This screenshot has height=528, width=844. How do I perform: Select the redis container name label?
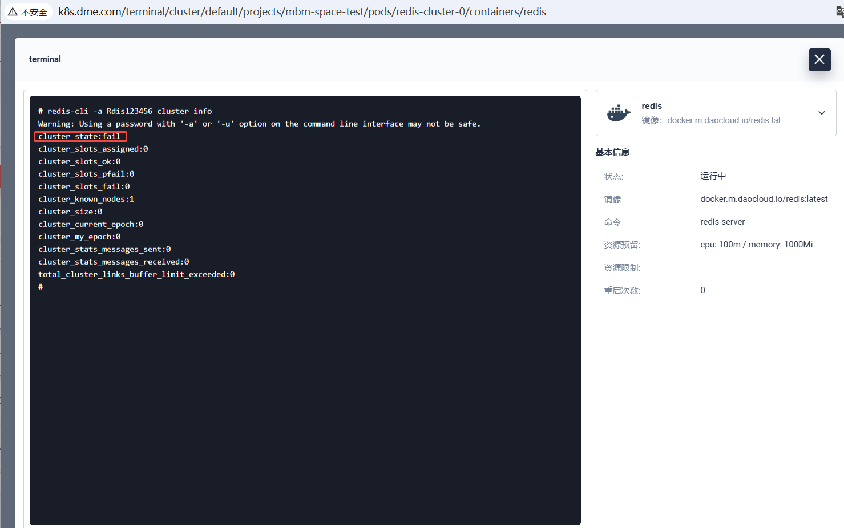pyautogui.click(x=651, y=106)
